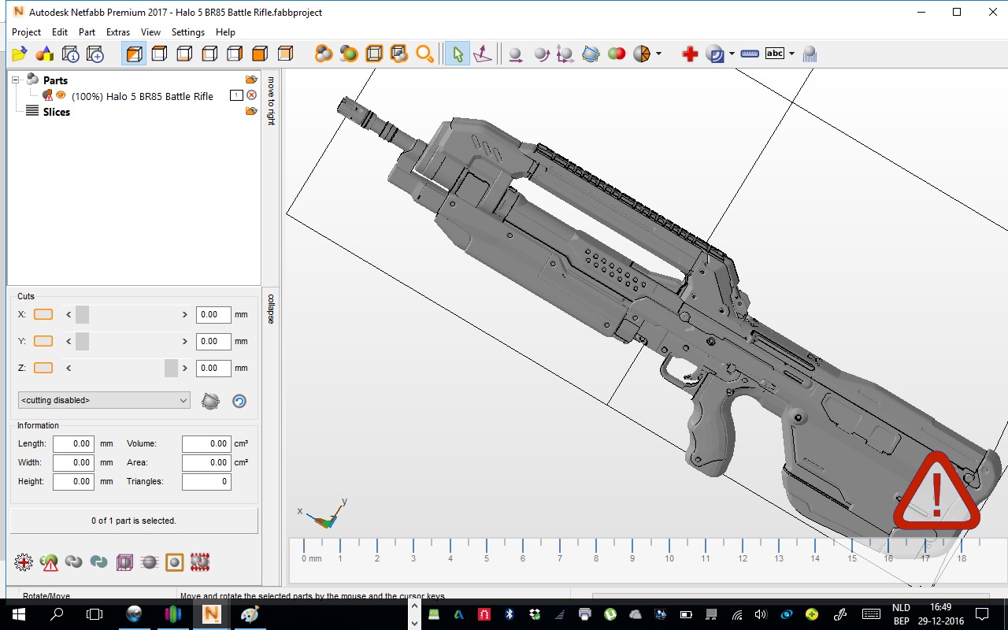Click the zoom to platform icon

(x=374, y=54)
